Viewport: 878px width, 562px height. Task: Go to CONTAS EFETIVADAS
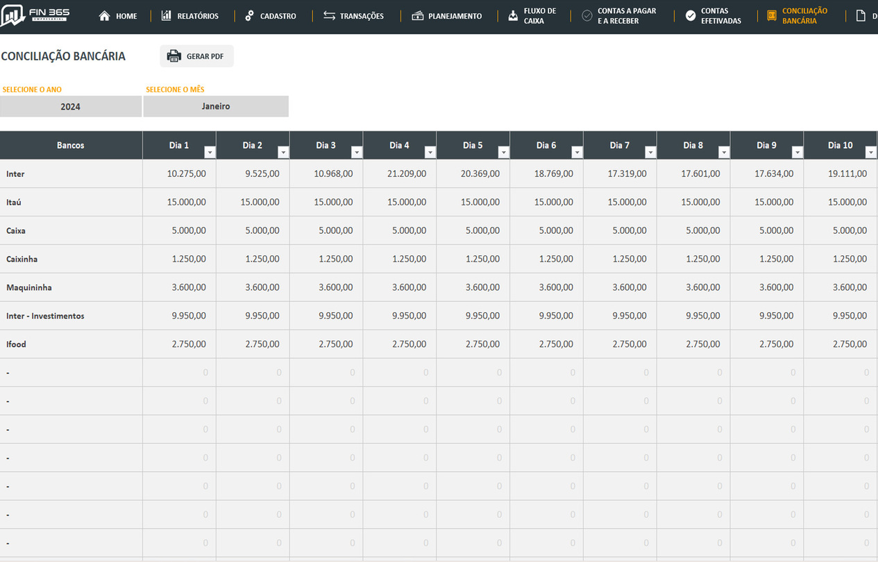pyautogui.click(x=721, y=16)
